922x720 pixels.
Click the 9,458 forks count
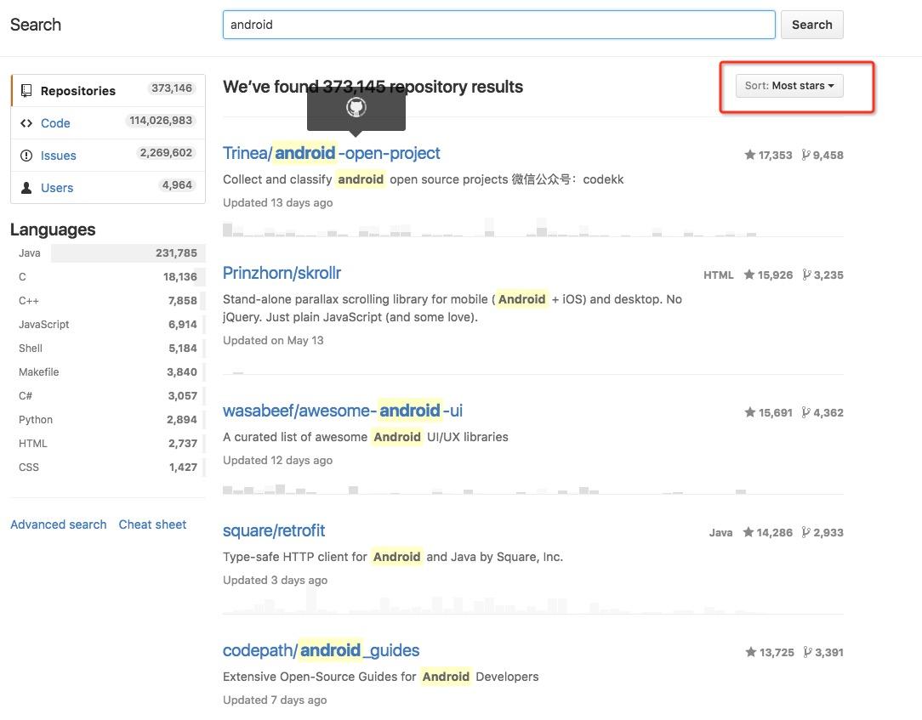[828, 156]
